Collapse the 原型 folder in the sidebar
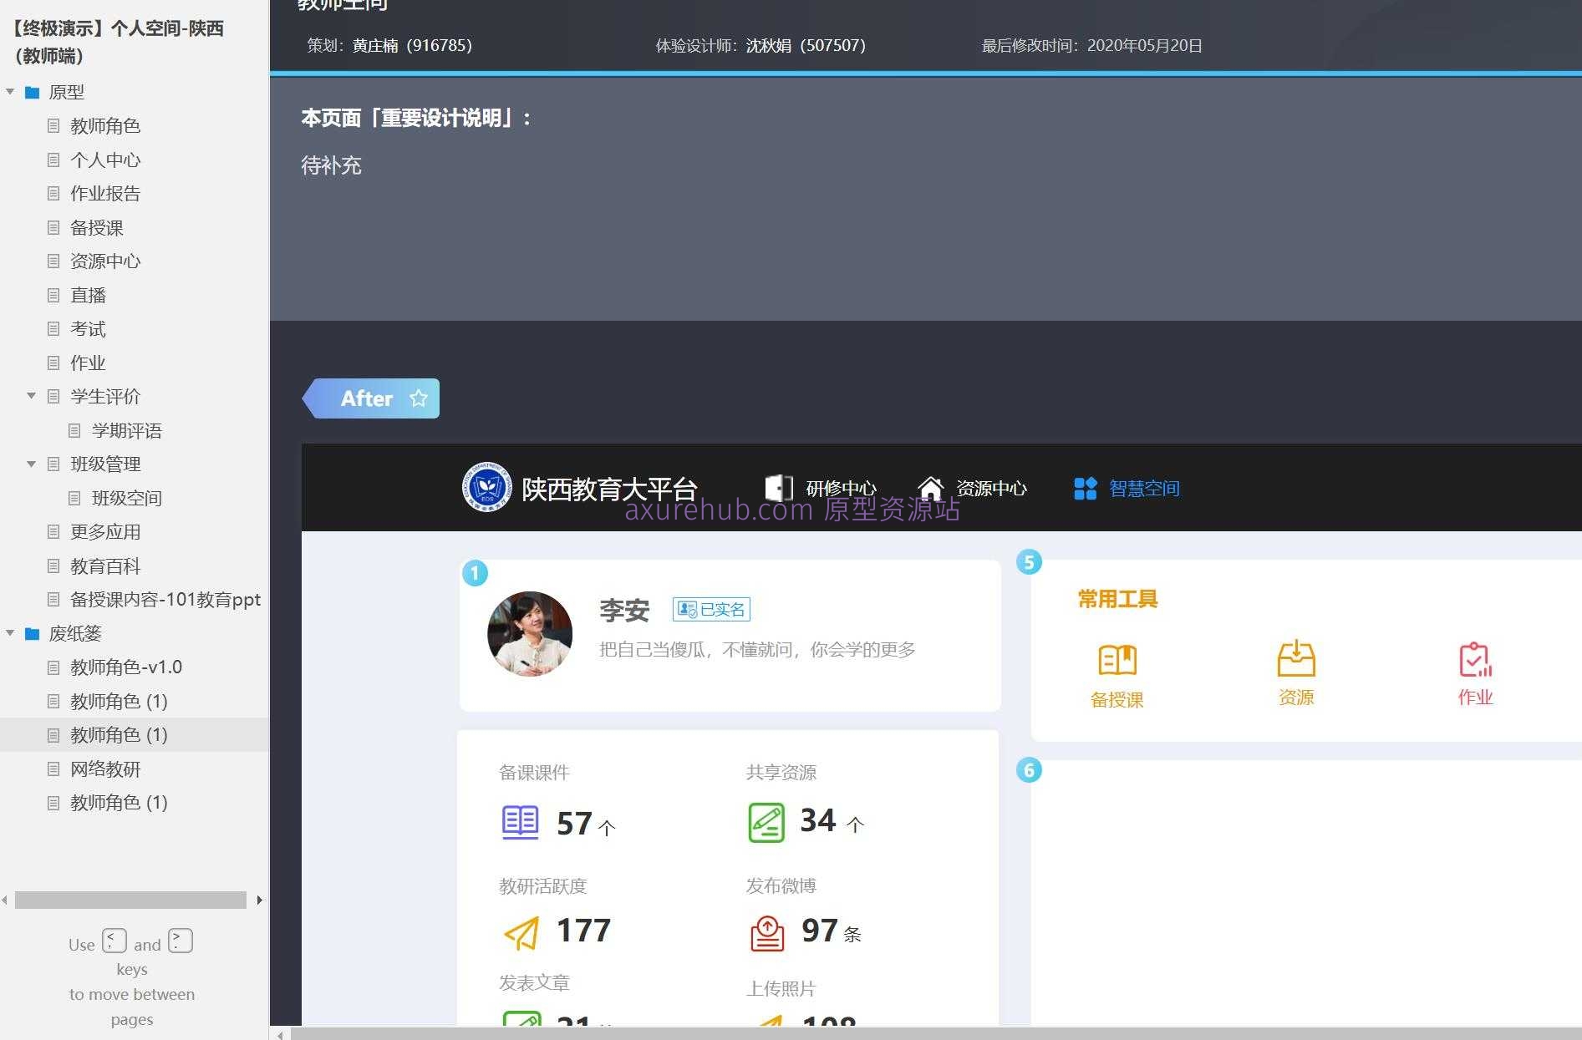The image size is (1582, 1040). coord(11,93)
